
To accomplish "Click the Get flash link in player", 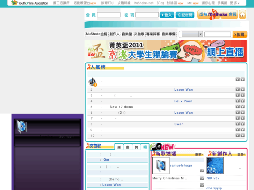I will click(x=66, y=137).
